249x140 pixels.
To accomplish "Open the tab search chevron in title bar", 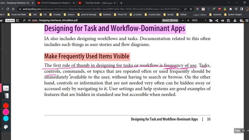I will [229, 3].
